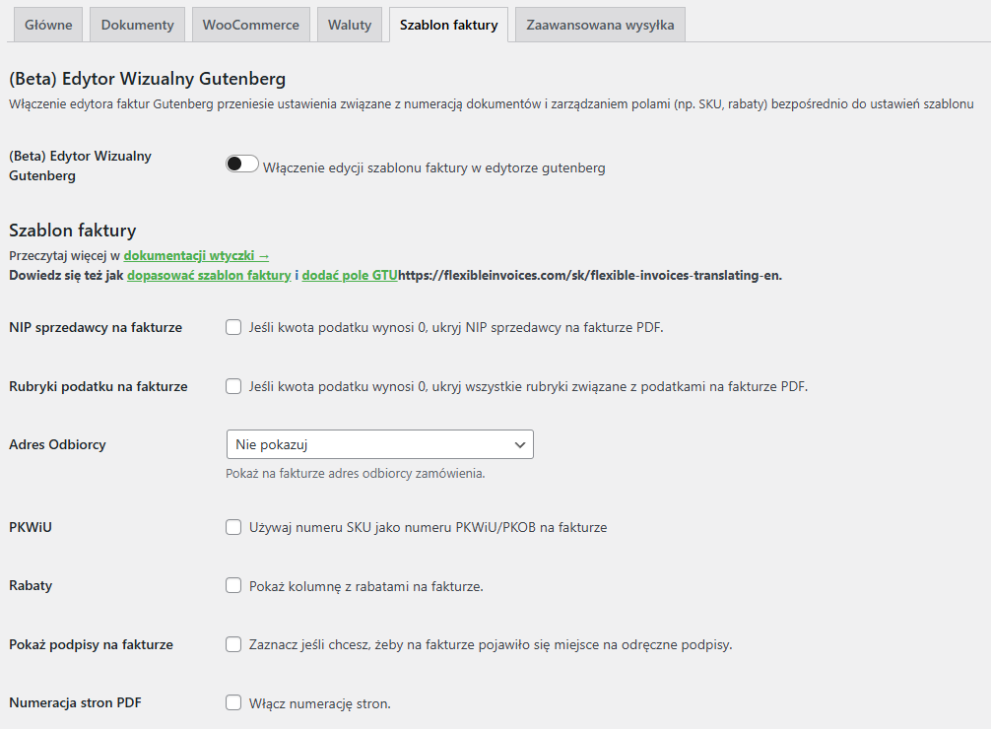Click the 'Włącz numerację stron.' label text
Screen dimensions: 991x729
(320, 703)
